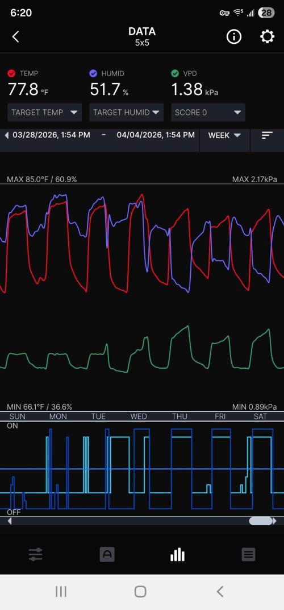Toggle the red TEMP series checkbox
284x610 pixels.
click(12, 73)
